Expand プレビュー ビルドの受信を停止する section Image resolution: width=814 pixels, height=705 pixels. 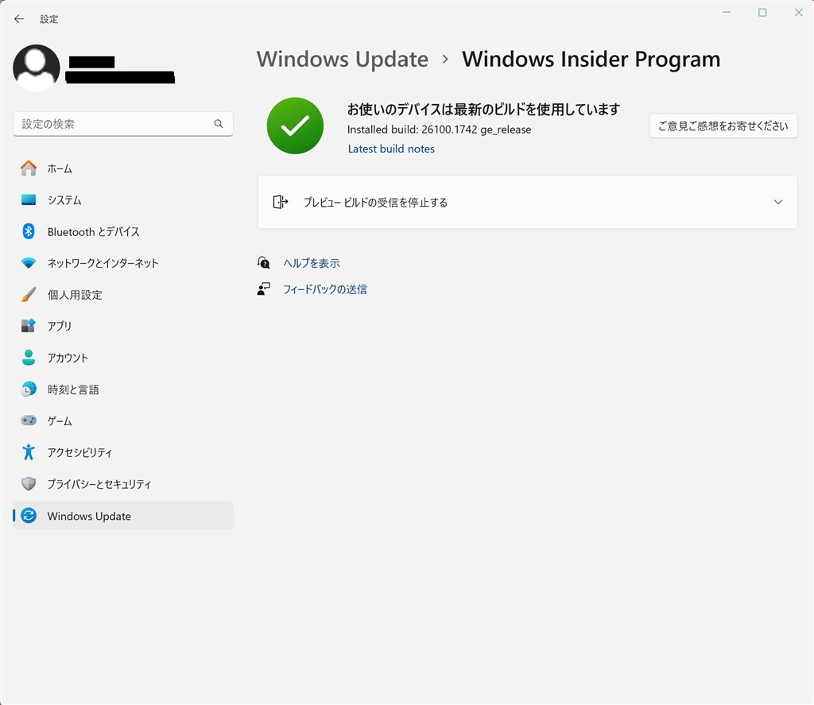click(528, 202)
